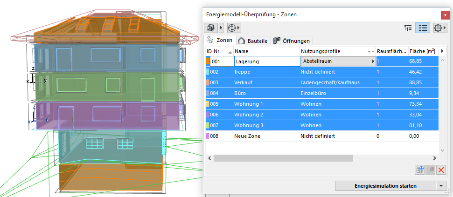Click the Name column header

click(x=267, y=51)
